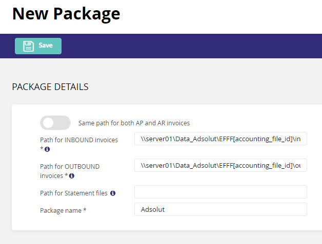Click the 'Path for INBOUND invoices' label
Image resolution: width=322 pixels, height=244 pixels.
pos(79,140)
